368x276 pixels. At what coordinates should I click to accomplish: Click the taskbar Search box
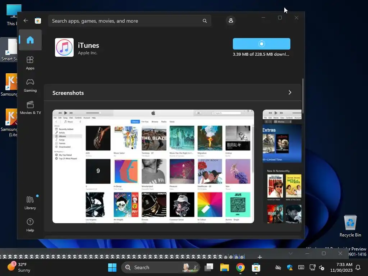coord(160,267)
